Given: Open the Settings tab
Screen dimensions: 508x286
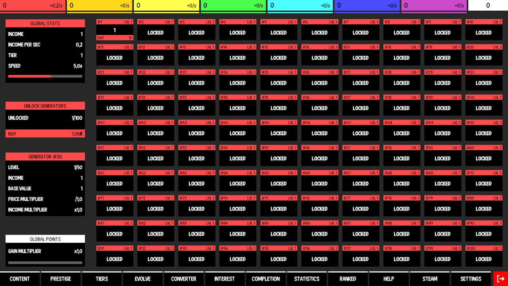Looking at the screenshot, I should [471, 279].
